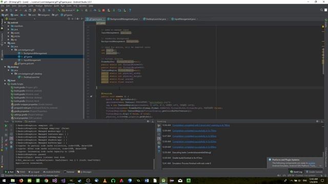Open the Terminal tool window tab
This screenshot has width=328, height=184.
click(x=69, y=172)
